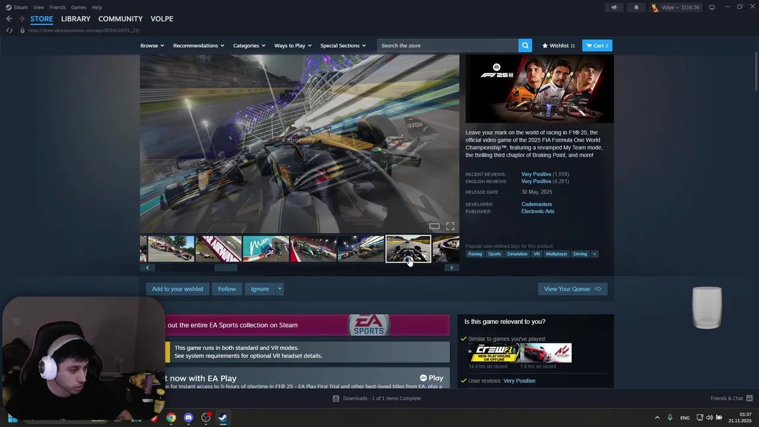This screenshot has width=759, height=427.
Task: Open the Help menu
Action: click(97, 7)
